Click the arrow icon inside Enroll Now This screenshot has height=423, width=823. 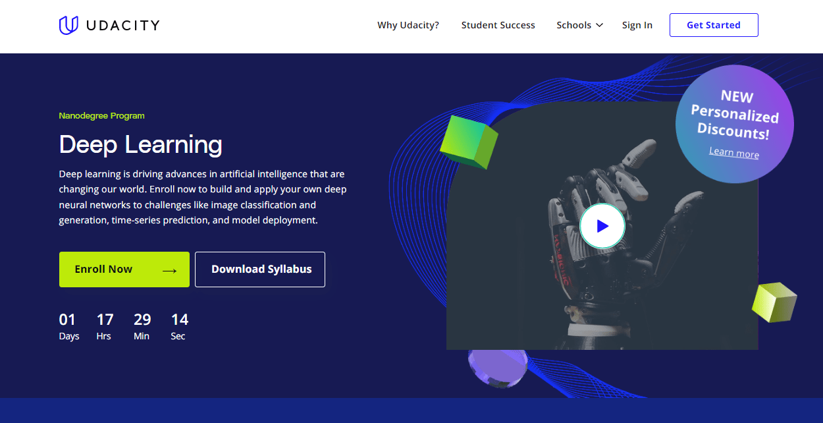point(169,269)
